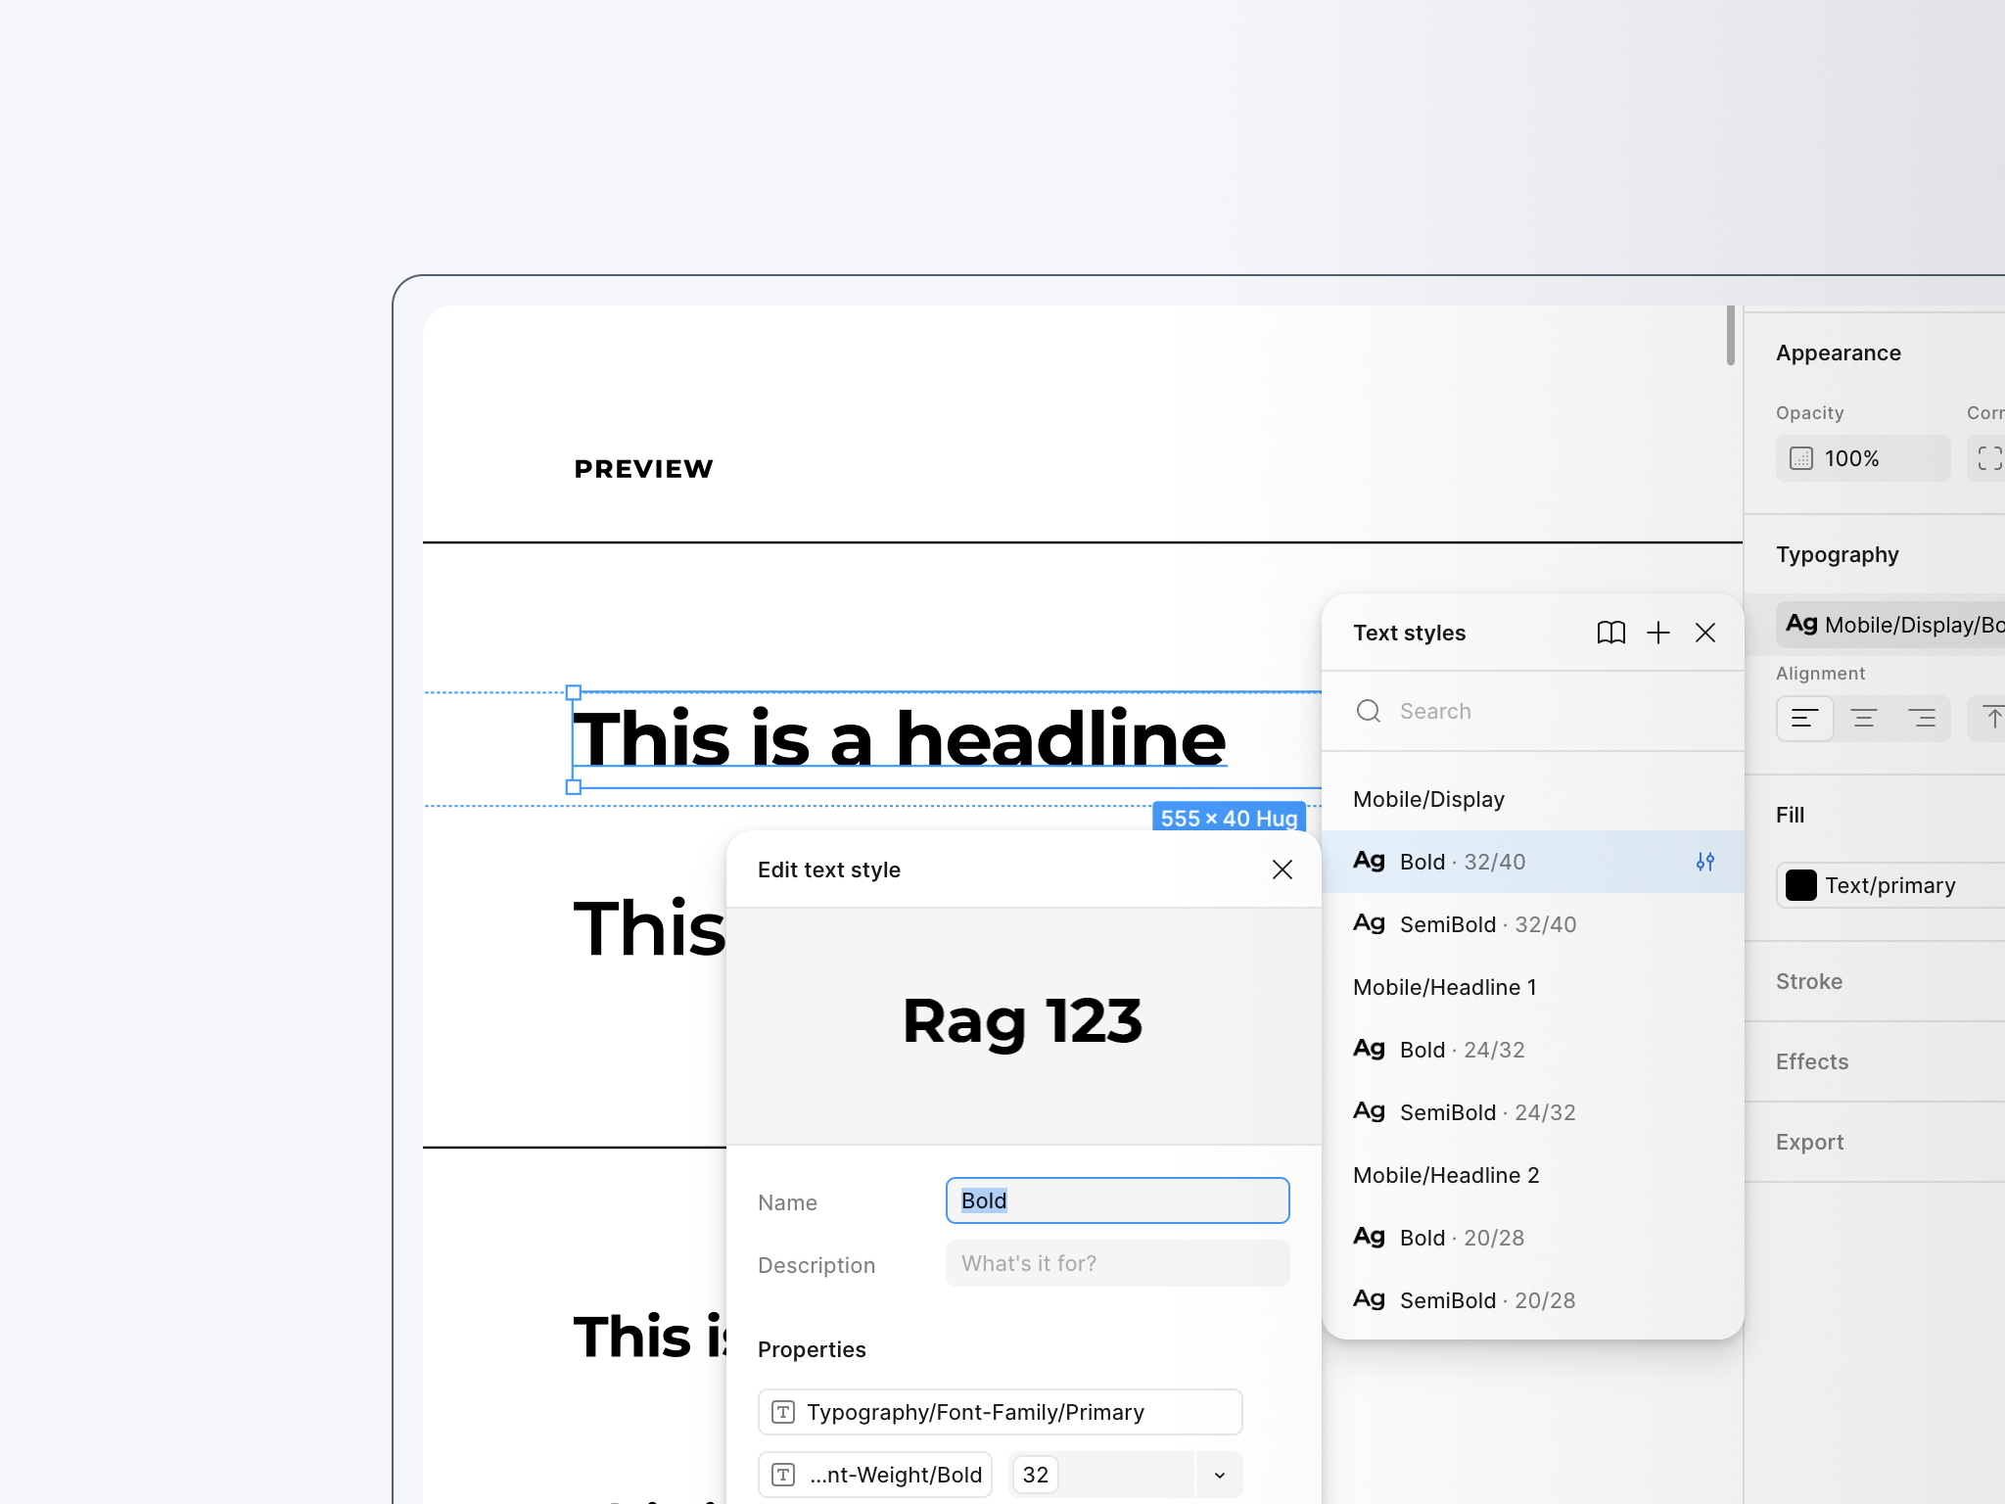2005x1504 pixels.
Task: Click the Ag icon next to SemiBold 24/32
Action: [1368, 1111]
